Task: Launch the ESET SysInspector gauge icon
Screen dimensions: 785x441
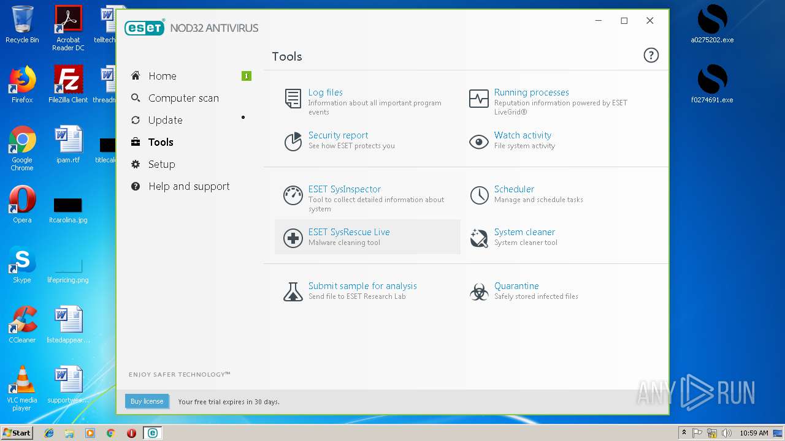Action: point(293,195)
